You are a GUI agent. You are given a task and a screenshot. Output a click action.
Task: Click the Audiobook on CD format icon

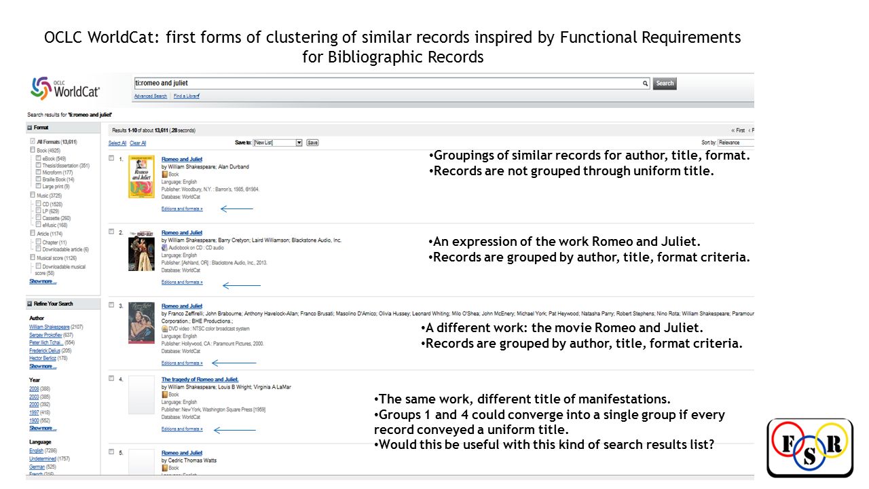(x=164, y=248)
